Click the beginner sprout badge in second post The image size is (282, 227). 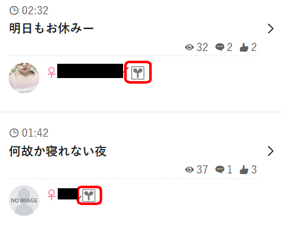[89, 195]
